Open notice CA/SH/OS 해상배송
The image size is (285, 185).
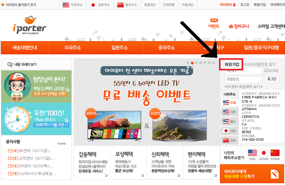tap(32, 174)
